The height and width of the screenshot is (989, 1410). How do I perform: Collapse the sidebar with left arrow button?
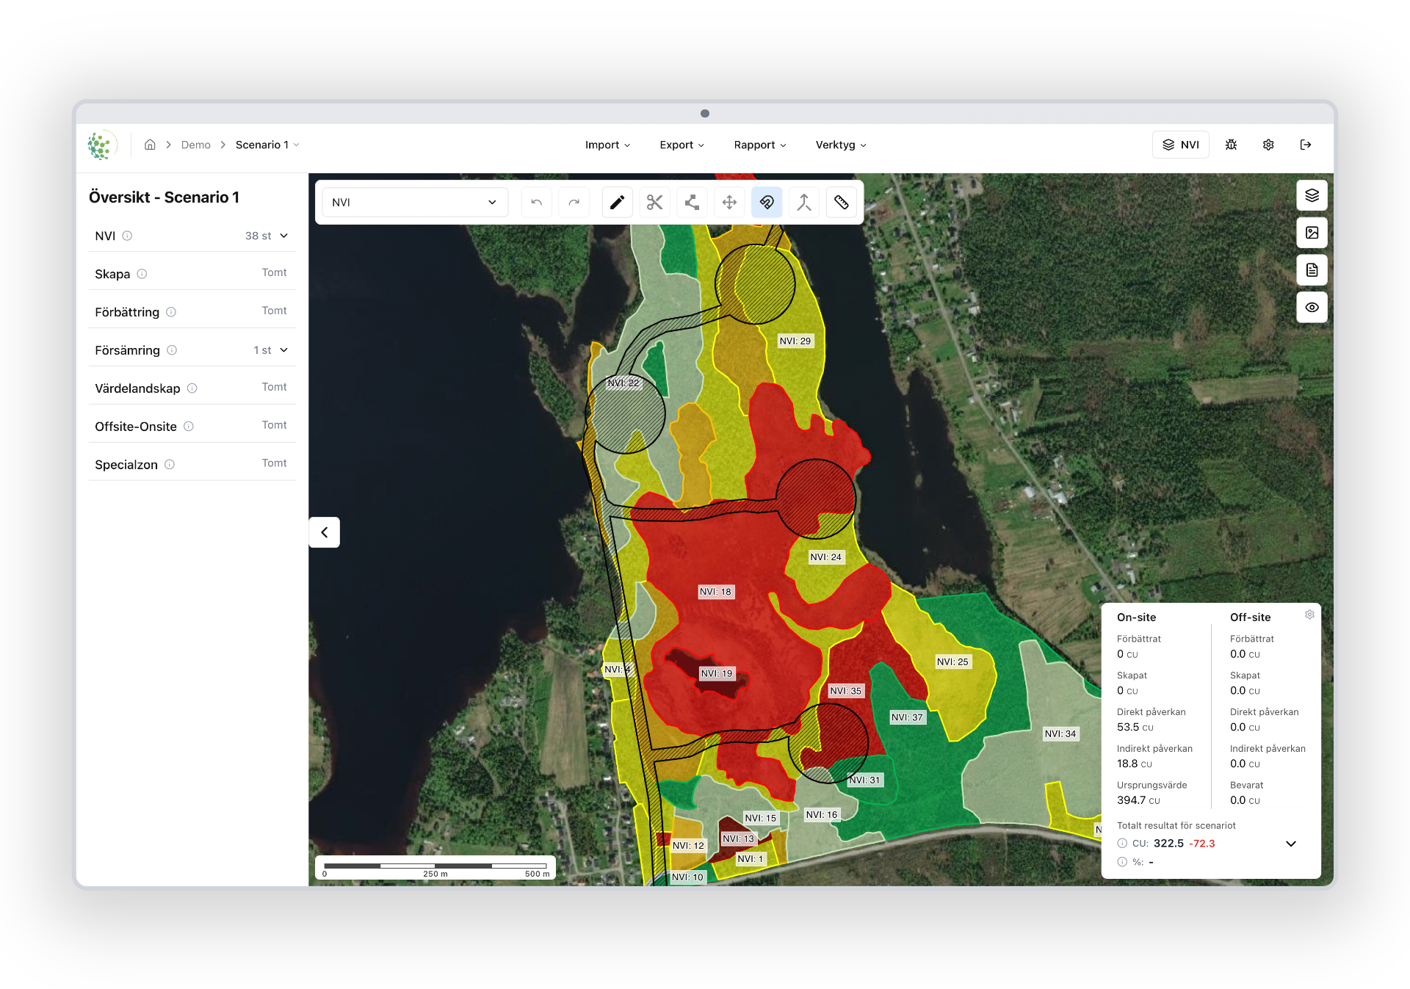(325, 532)
